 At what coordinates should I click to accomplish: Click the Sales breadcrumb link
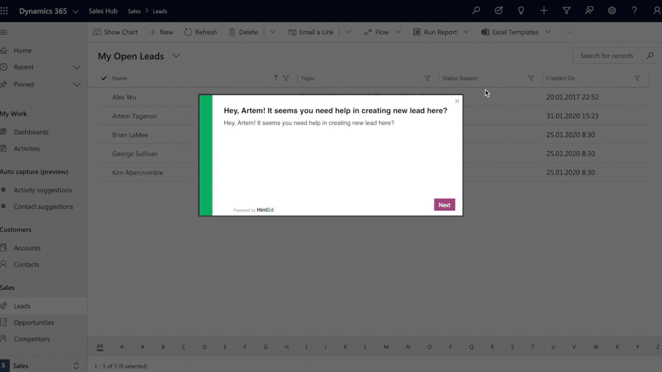[x=134, y=11]
